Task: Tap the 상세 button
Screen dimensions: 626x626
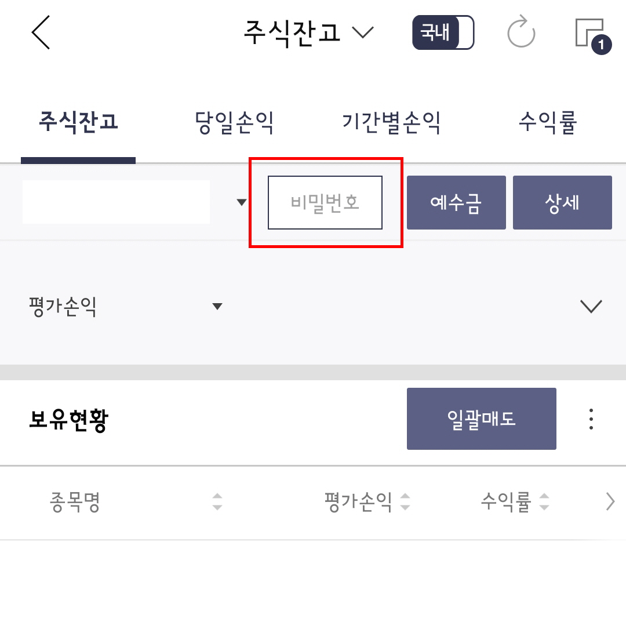Action: coord(562,202)
